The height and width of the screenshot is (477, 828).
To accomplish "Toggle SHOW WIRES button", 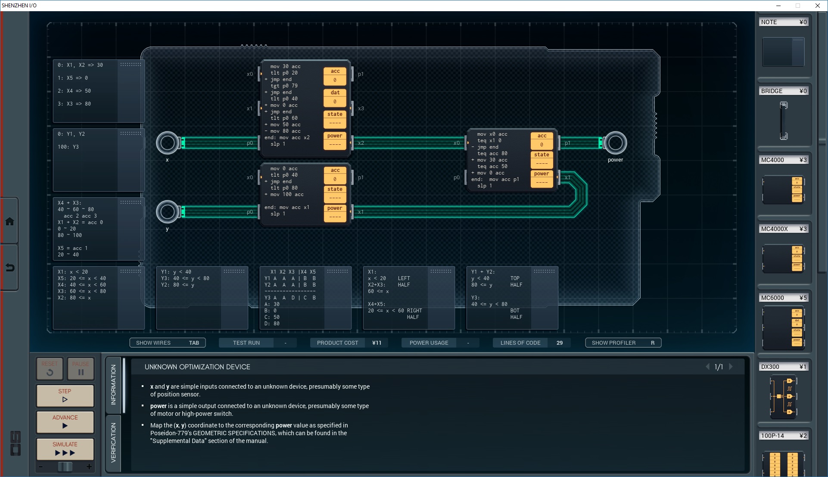I will tap(168, 343).
